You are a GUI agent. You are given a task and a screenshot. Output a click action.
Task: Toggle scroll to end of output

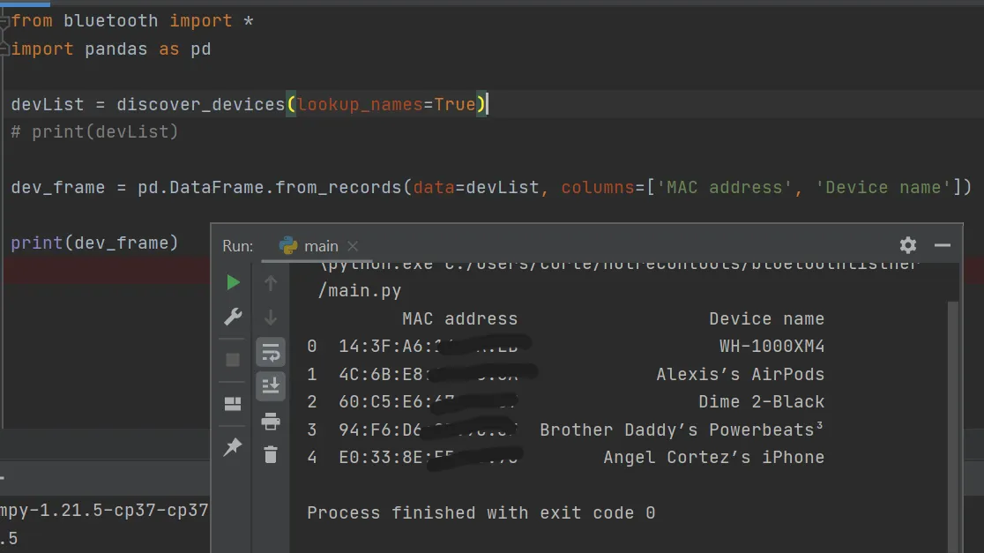click(271, 385)
